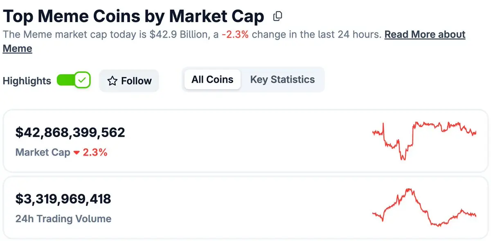
Task: Click the Follow button label
Action: pyautogui.click(x=136, y=81)
